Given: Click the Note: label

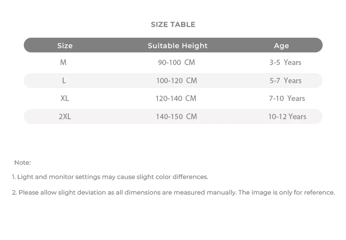Looking at the screenshot, I should pos(22,162).
